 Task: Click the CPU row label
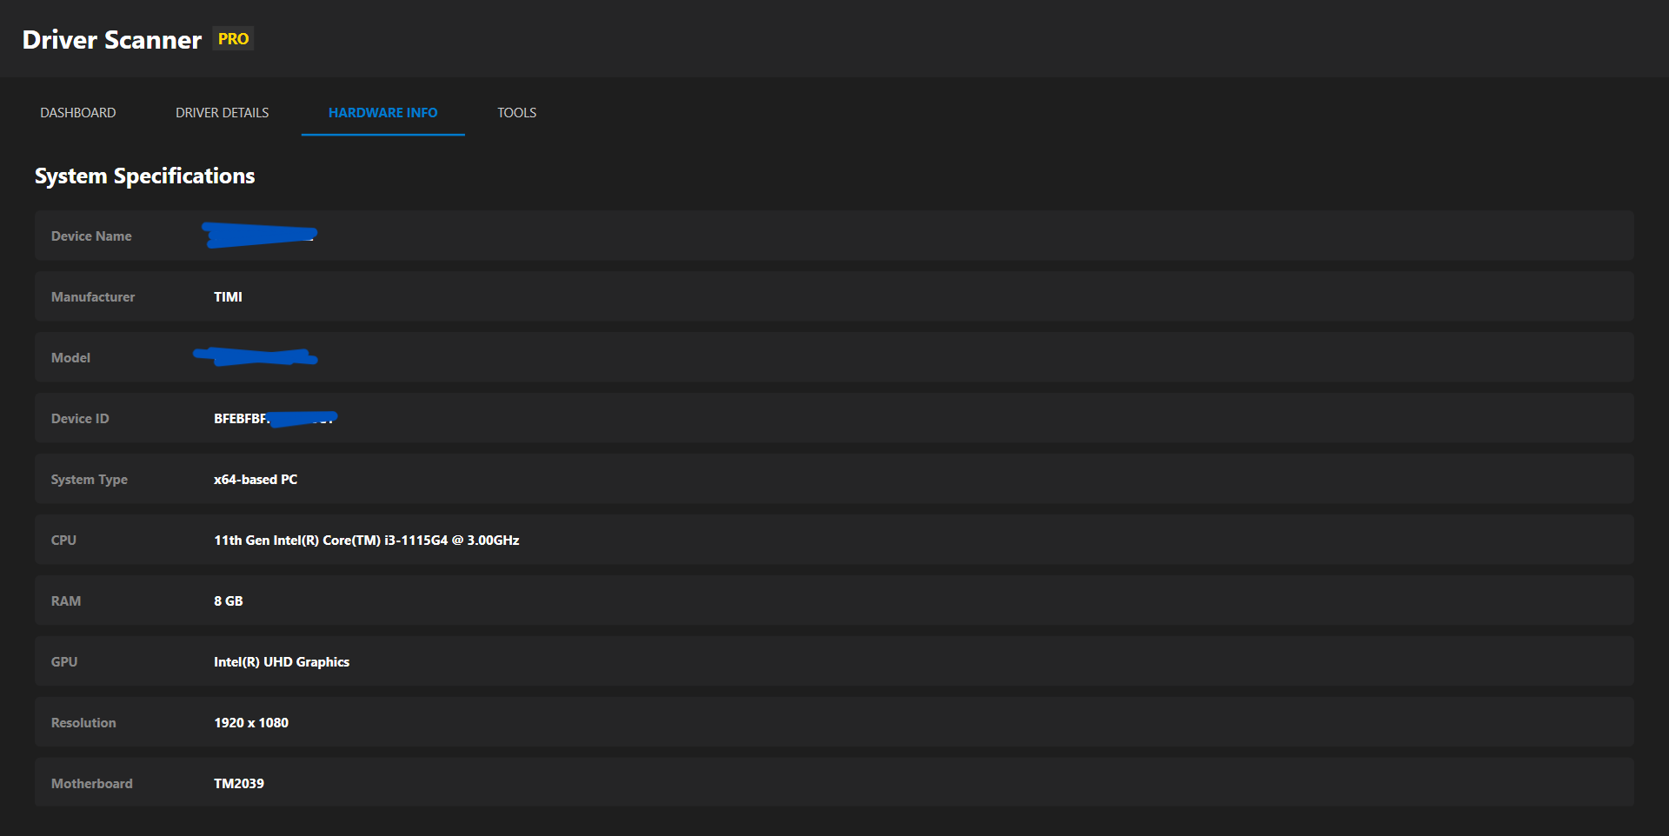pyautogui.click(x=63, y=541)
